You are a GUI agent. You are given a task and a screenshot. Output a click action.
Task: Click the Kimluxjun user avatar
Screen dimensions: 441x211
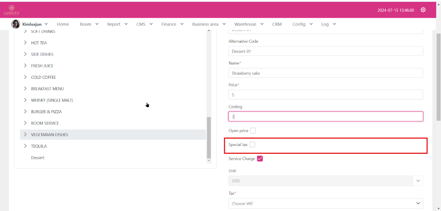[16, 24]
